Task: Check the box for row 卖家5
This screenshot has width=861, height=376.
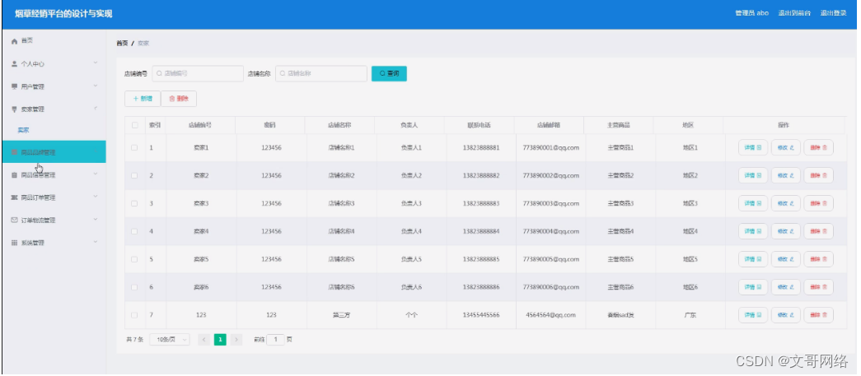Action: [134, 259]
